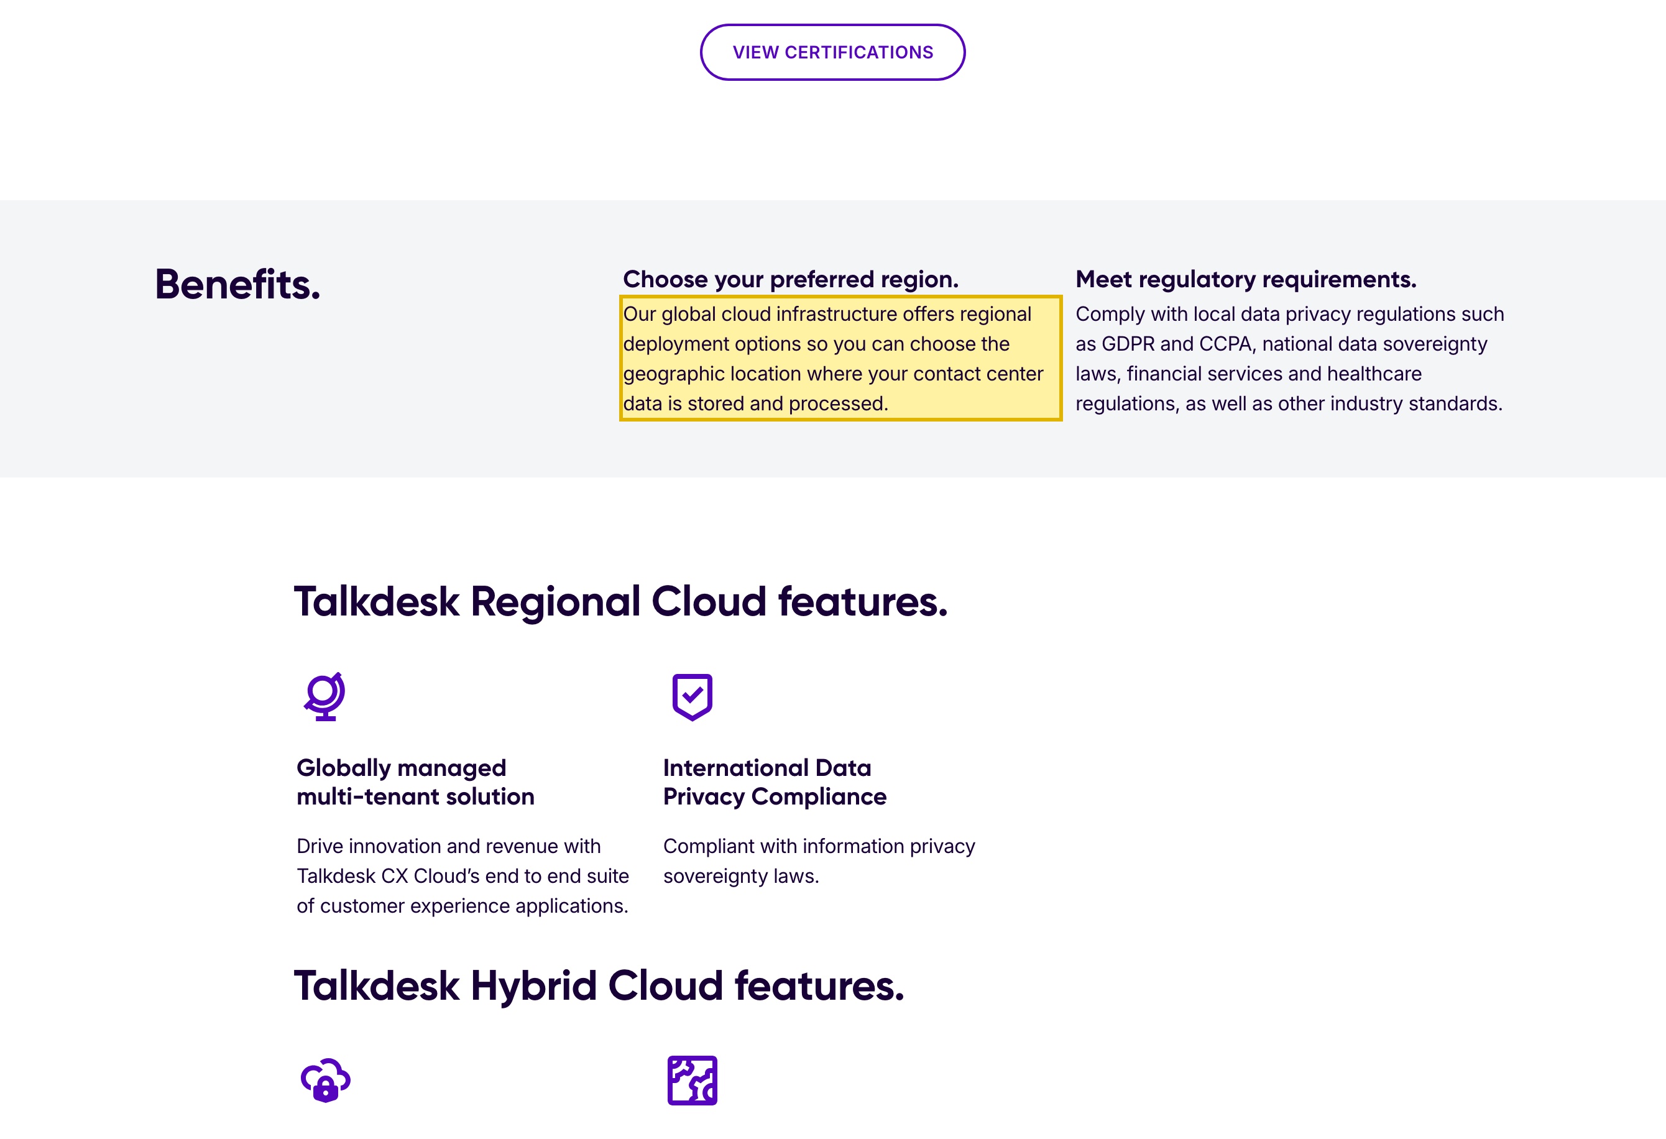Click the View Certifications button
The image size is (1666, 1139).
pyautogui.click(x=832, y=52)
